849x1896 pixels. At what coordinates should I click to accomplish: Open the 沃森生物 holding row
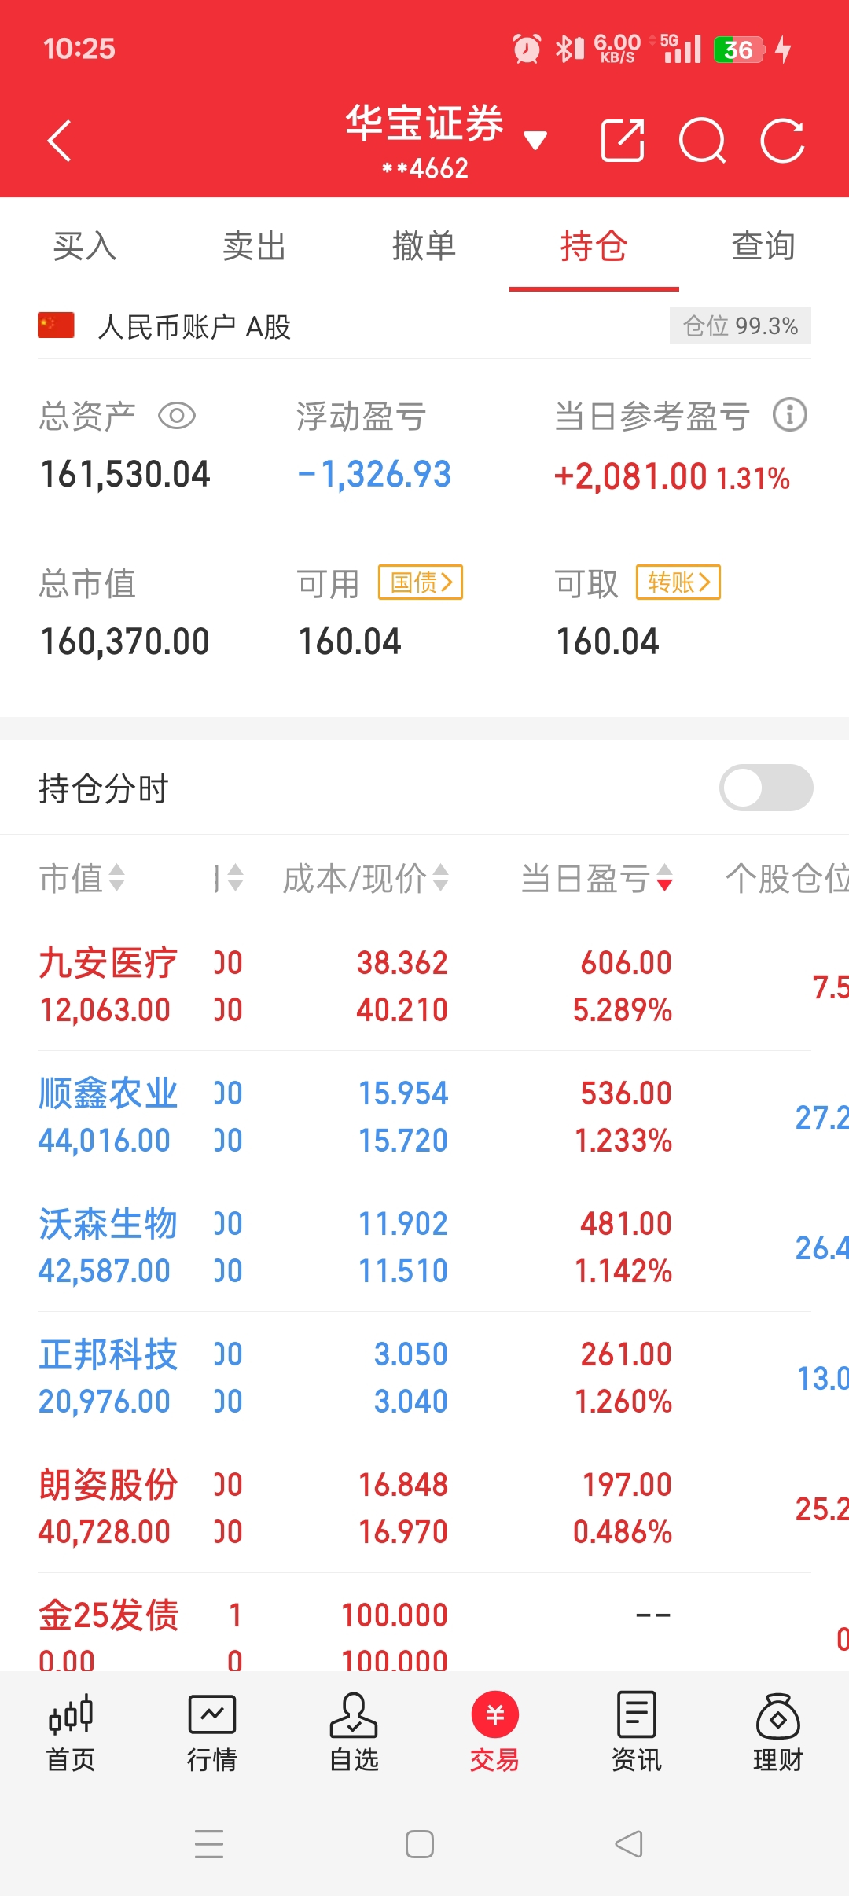pos(424,1247)
